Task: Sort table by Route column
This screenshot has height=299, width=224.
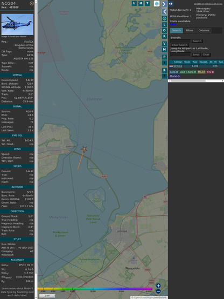Action: pos(187,62)
